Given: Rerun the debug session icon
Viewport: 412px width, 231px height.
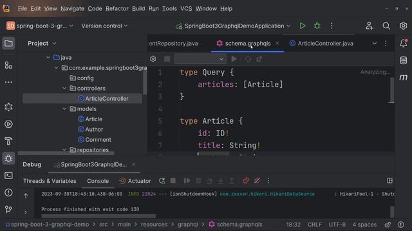Looking at the screenshot, I should coord(162,181).
